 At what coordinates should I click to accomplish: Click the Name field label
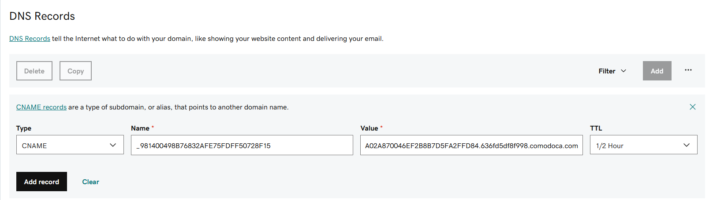pos(140,128)
